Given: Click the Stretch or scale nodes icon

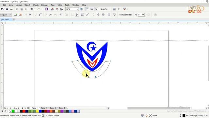Looking at the screenshot, I should (x=83, y=15).
